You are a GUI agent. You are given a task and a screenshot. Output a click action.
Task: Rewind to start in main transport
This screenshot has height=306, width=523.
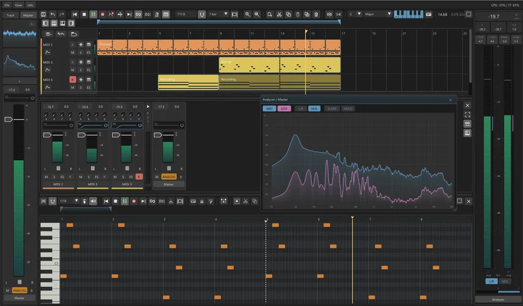coord(75,14)
